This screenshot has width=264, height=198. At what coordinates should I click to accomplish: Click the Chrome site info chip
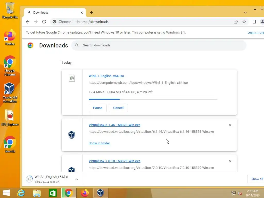pyautogui.click(x=62, y=22)
